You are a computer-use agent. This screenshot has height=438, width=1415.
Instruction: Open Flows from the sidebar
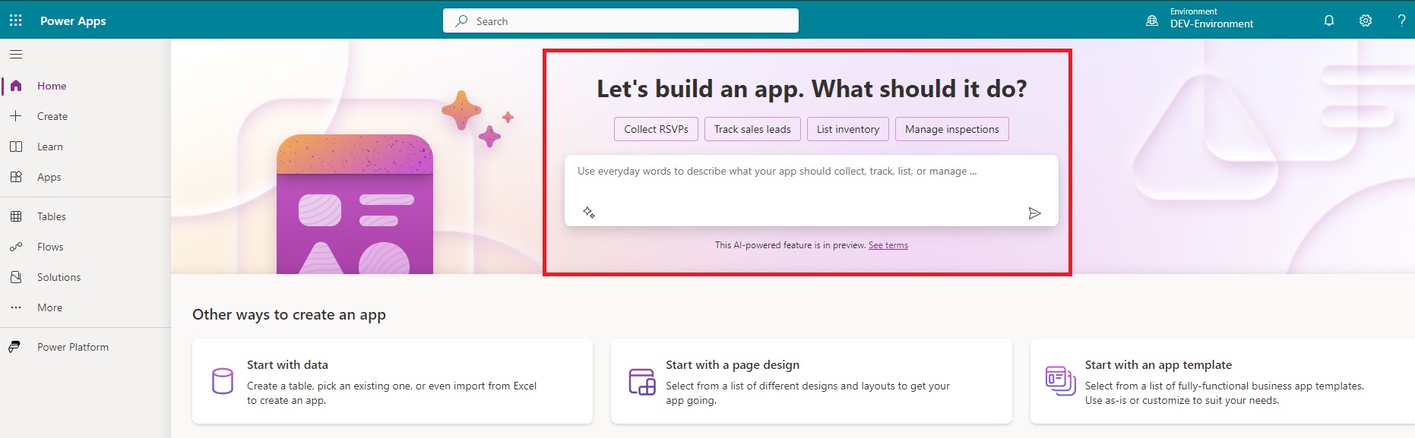coord(50,247)
